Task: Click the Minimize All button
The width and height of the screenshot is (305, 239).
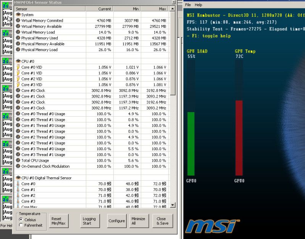Action: pos(139,221)
